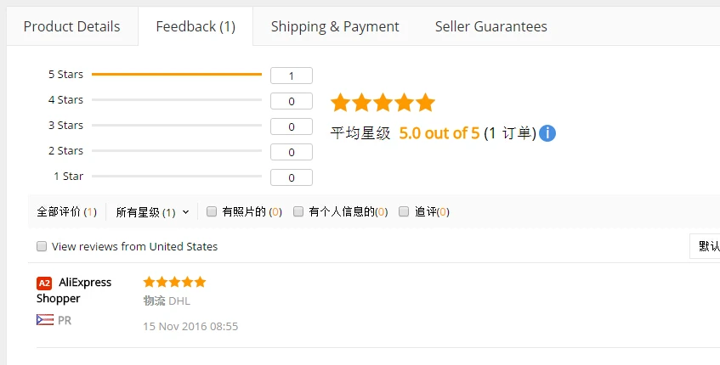Click the blue info icon beside rating

(547, 133)
